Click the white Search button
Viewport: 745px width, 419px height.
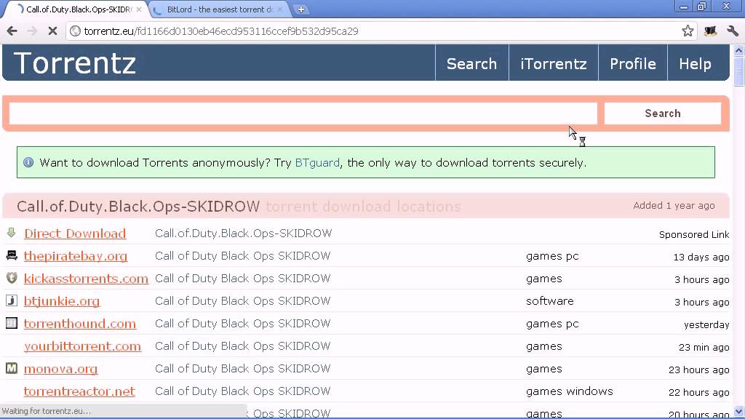(662, 113)
